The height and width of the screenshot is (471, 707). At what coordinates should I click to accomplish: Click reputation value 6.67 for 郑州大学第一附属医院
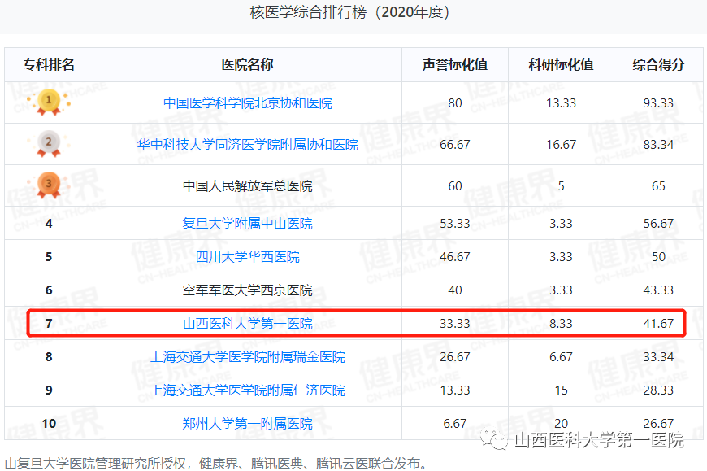point(455,424)
